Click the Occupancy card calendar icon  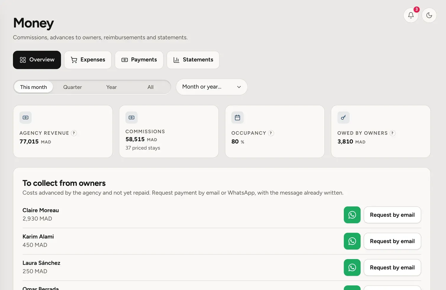(x=238, y=118)
